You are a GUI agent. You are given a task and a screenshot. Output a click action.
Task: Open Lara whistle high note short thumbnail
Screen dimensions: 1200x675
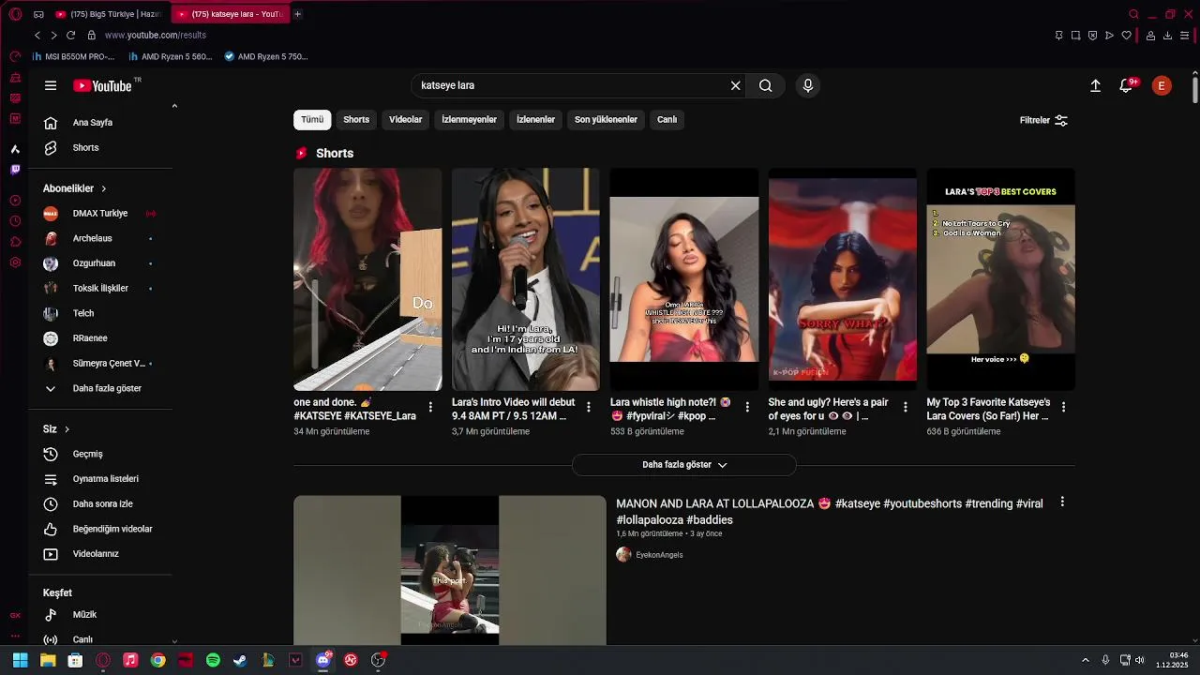tap(684, 279)
